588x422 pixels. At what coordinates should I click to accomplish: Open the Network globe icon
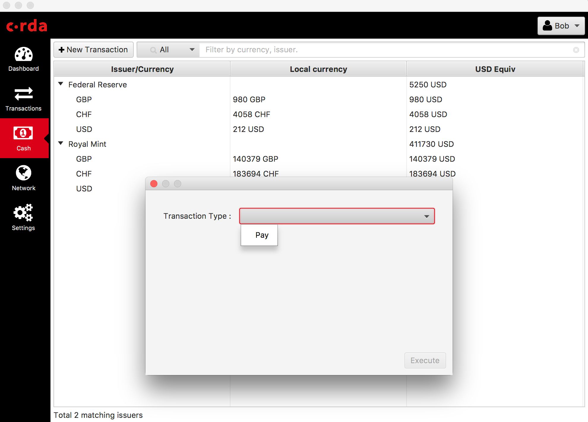[23, 173]
